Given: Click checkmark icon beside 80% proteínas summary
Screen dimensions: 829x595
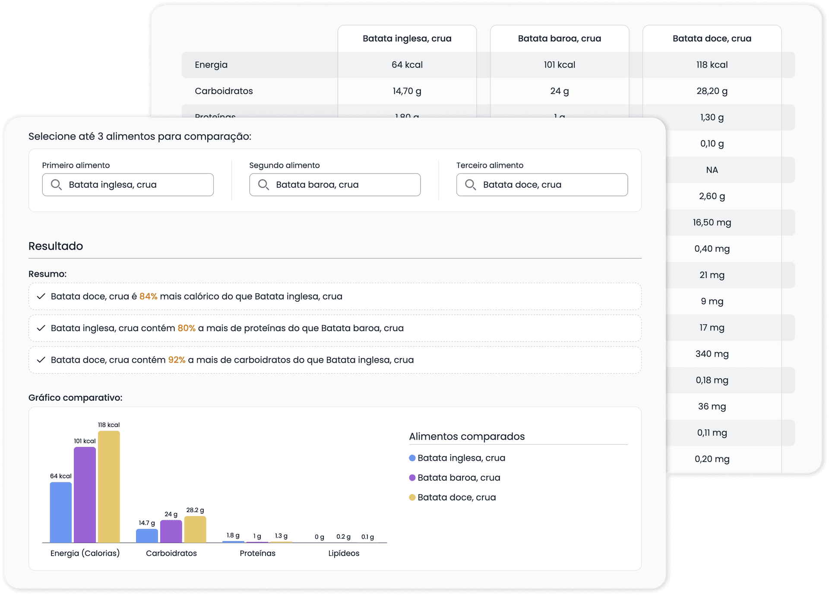Looking at the screenshot, I should coord(41,328).
